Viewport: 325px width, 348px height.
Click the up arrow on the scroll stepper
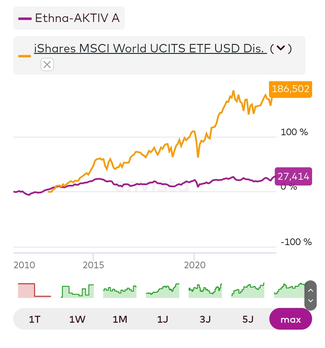pos(311,290)
